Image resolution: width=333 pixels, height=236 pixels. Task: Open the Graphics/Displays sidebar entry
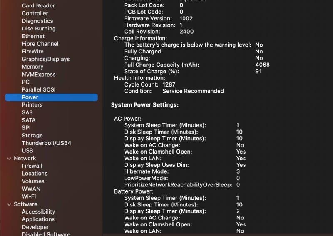coord(45,59)
